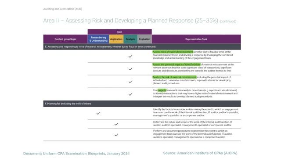Click the 'Document: Uniform CPA Examination Blueprints' caption
This screenshot has height=158, width=281.
(x=76, y=154)
